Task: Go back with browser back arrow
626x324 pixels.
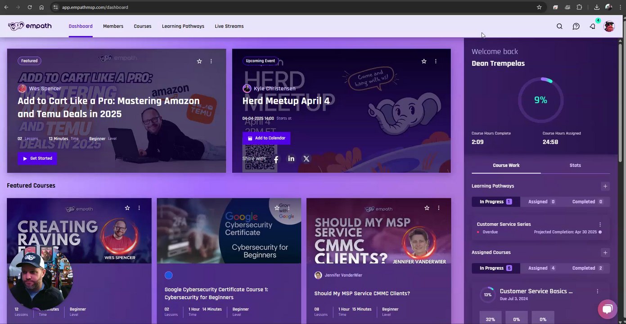Action: 6,7
